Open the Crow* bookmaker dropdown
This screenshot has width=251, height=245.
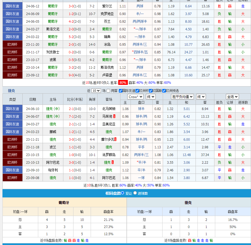click(x=135, y=97)
